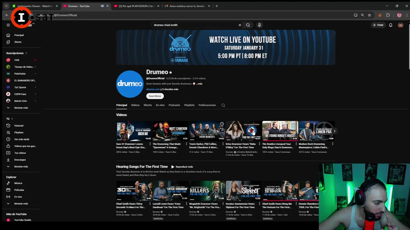Click the magnifier search button
The image size is (410, 230).
point(248,25)
